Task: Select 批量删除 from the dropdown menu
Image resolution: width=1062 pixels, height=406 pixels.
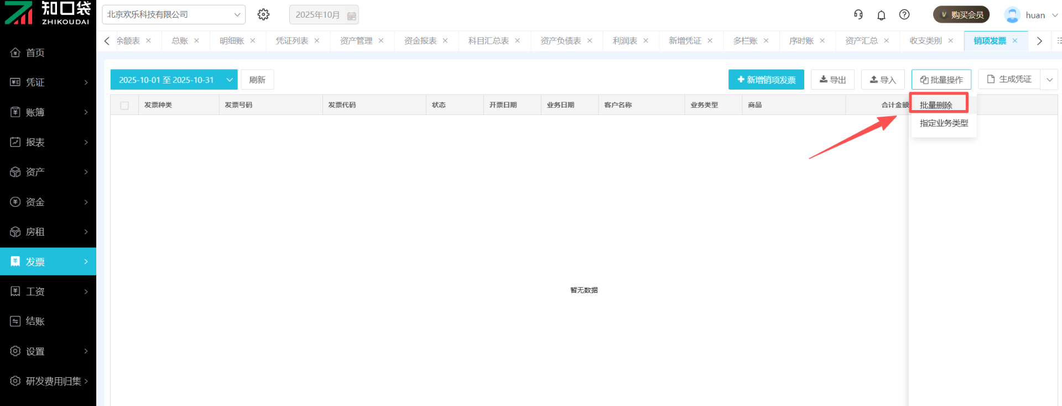Action: [936, 105]
